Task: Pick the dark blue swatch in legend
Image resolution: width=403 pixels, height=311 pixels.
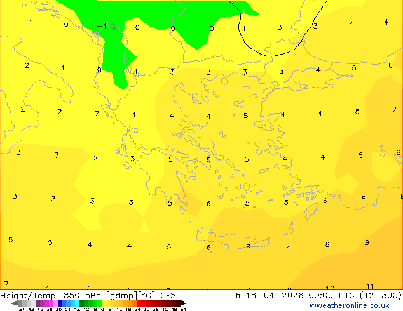Action: (x=60, y=303)
